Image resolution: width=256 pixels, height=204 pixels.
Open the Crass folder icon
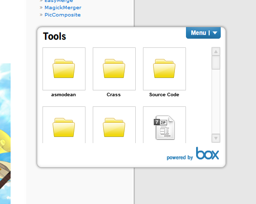114,69
